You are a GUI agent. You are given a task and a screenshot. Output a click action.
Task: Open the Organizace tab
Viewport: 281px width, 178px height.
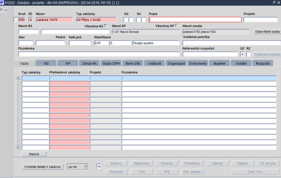[176, 64]
